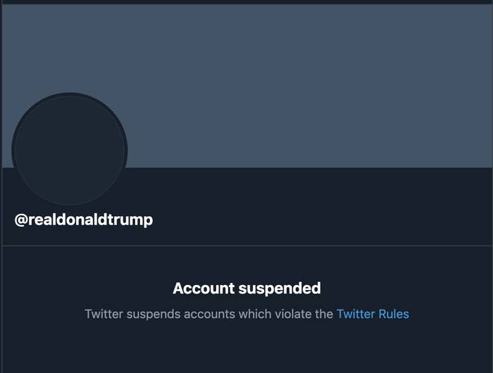Click the word "Account" in heading
The width and height of the screenshot is (493, 373).
point(204,288)
